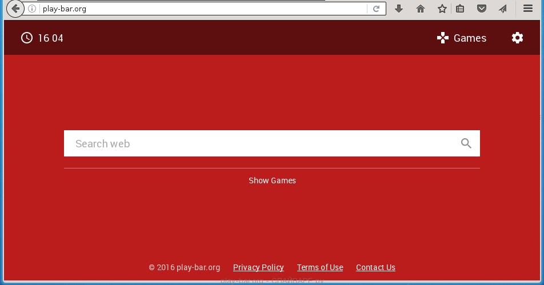Viewport: 544px width, 285px height.
Task: Click the play-bar.org address bar
Action: [200, 9]
